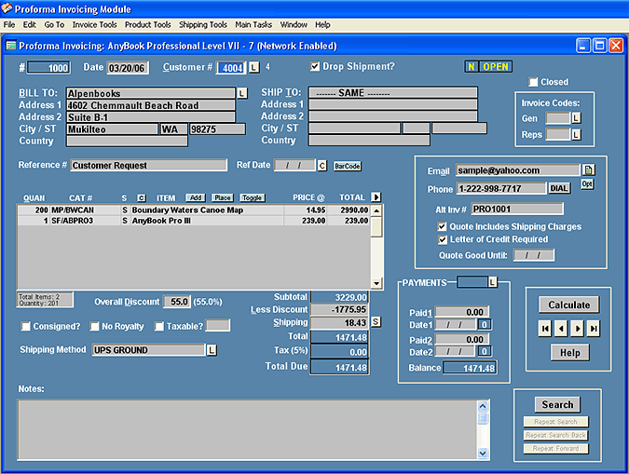Click the arrow icon right of TOTAL header

[376, 197]
